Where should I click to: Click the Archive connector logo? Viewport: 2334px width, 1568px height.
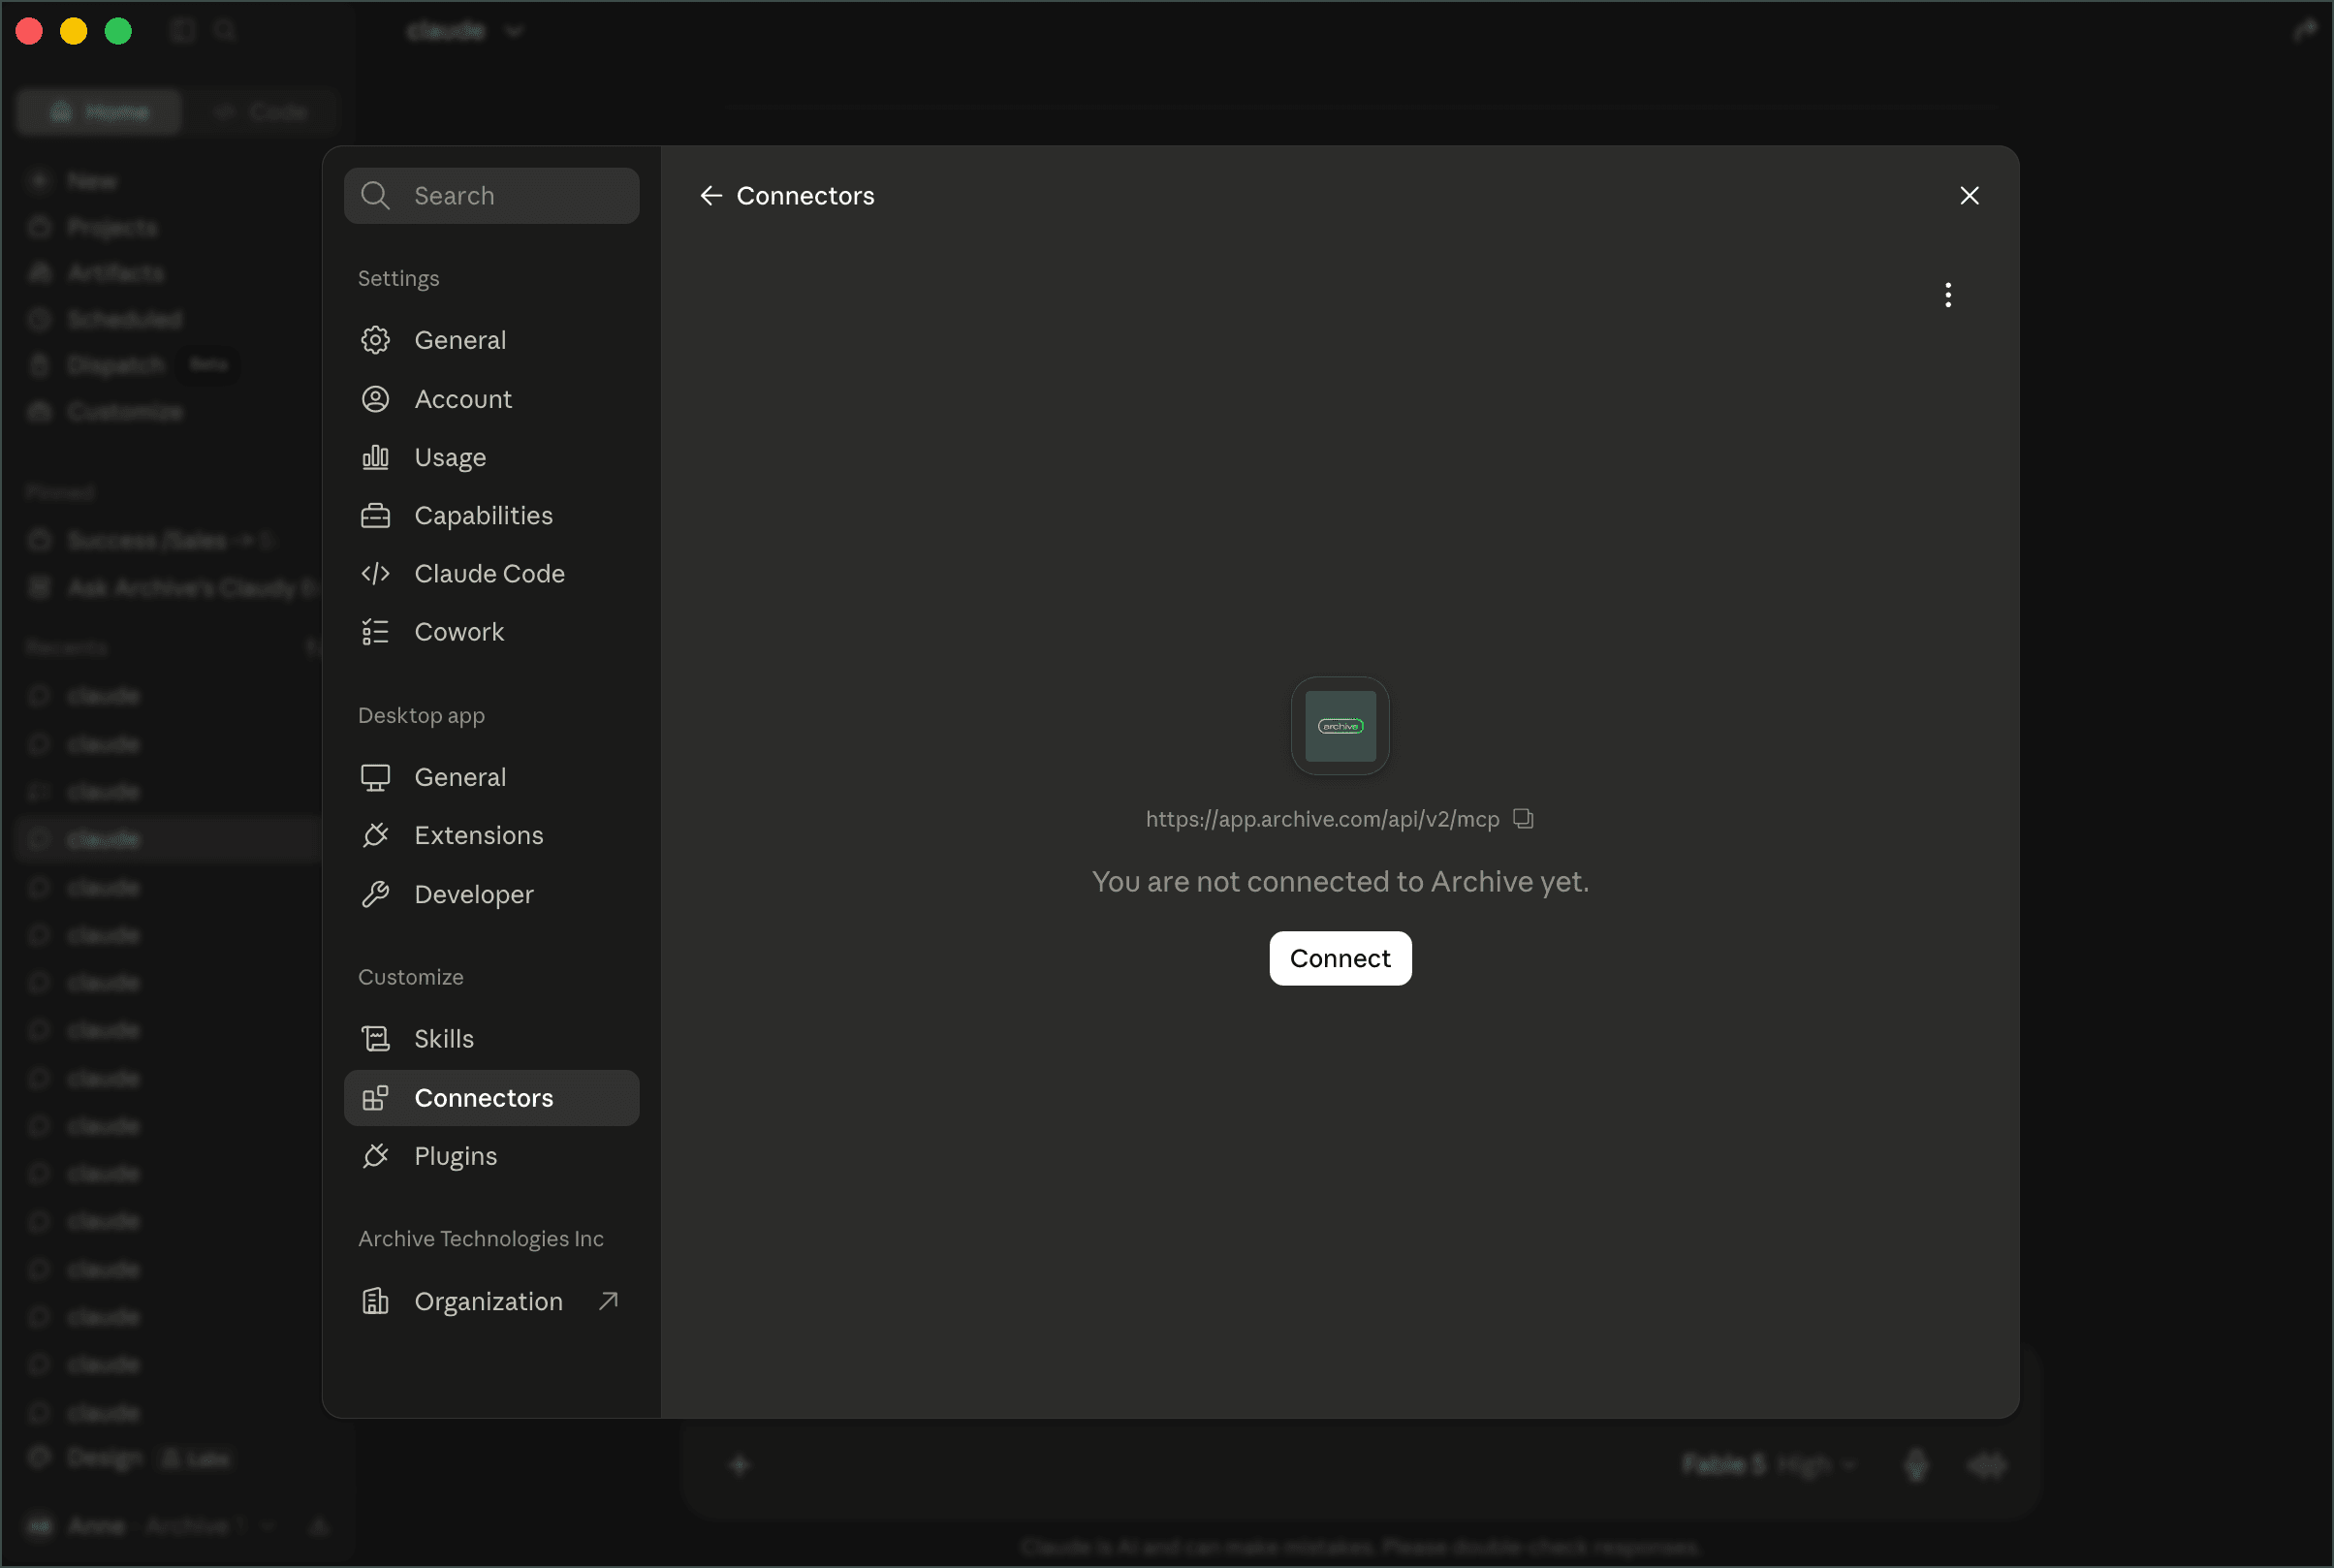pyautogui.click(x=1340, y=726)
